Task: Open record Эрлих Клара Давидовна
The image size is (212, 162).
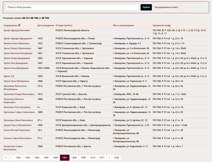Action: (x=17, y=58)
